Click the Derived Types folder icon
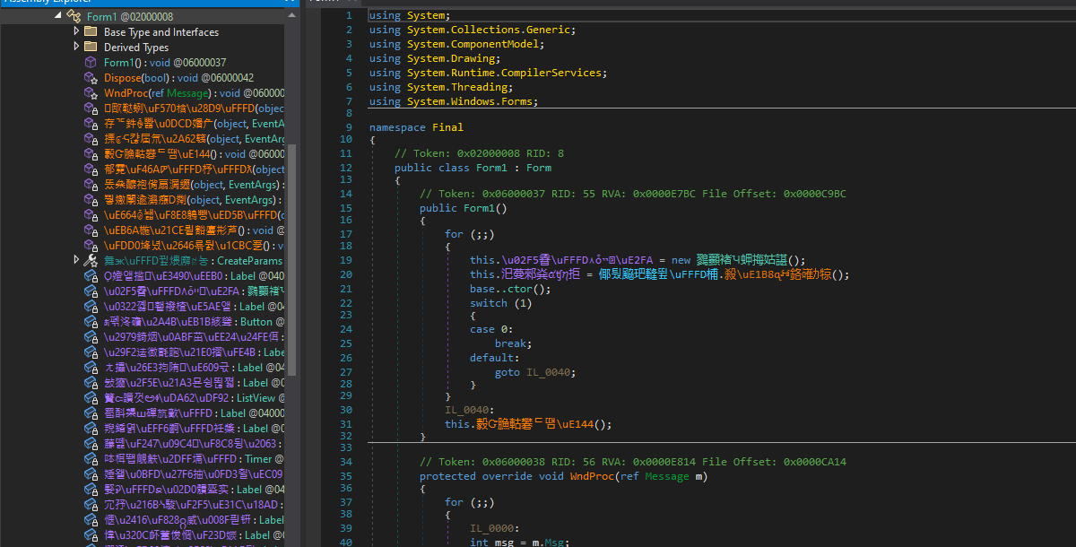This screenshot has width=1076, height=547. tap(90, 47)
